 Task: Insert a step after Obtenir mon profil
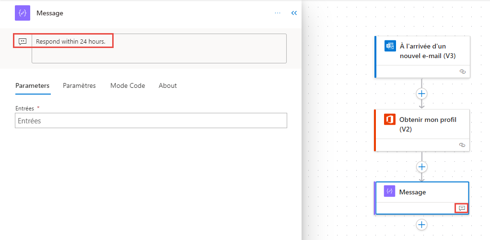tap(422, 167)
